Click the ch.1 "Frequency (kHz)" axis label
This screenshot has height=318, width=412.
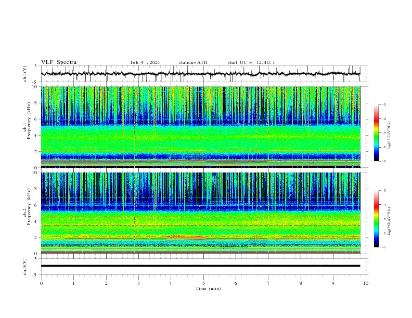(29, 121)
